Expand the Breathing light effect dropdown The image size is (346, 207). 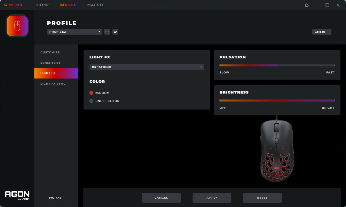146,67
